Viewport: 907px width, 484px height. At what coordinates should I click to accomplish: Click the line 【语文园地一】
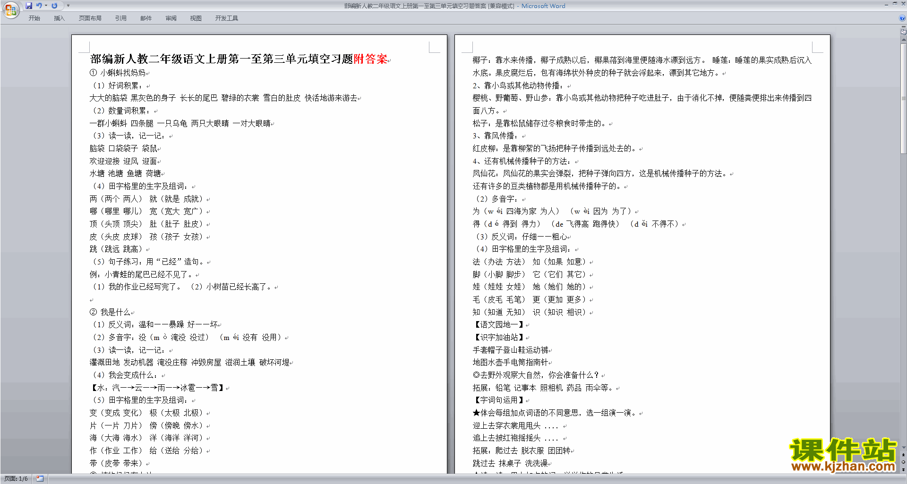[498, 325]
